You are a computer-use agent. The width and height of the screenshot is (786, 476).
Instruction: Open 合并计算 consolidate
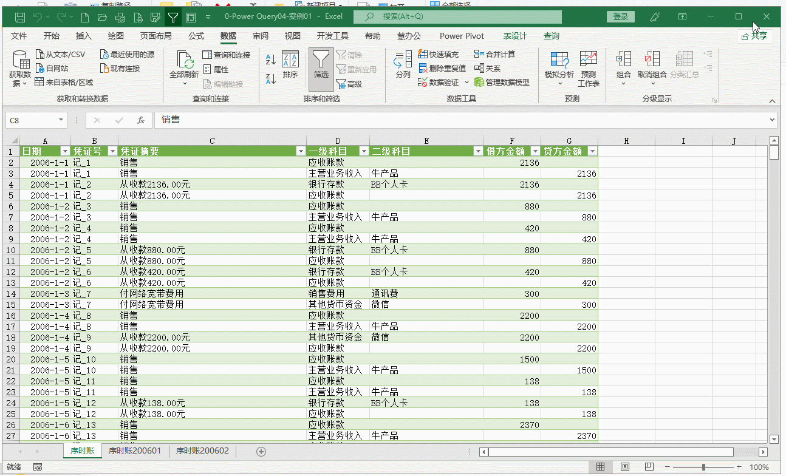[x=495, y=55]
